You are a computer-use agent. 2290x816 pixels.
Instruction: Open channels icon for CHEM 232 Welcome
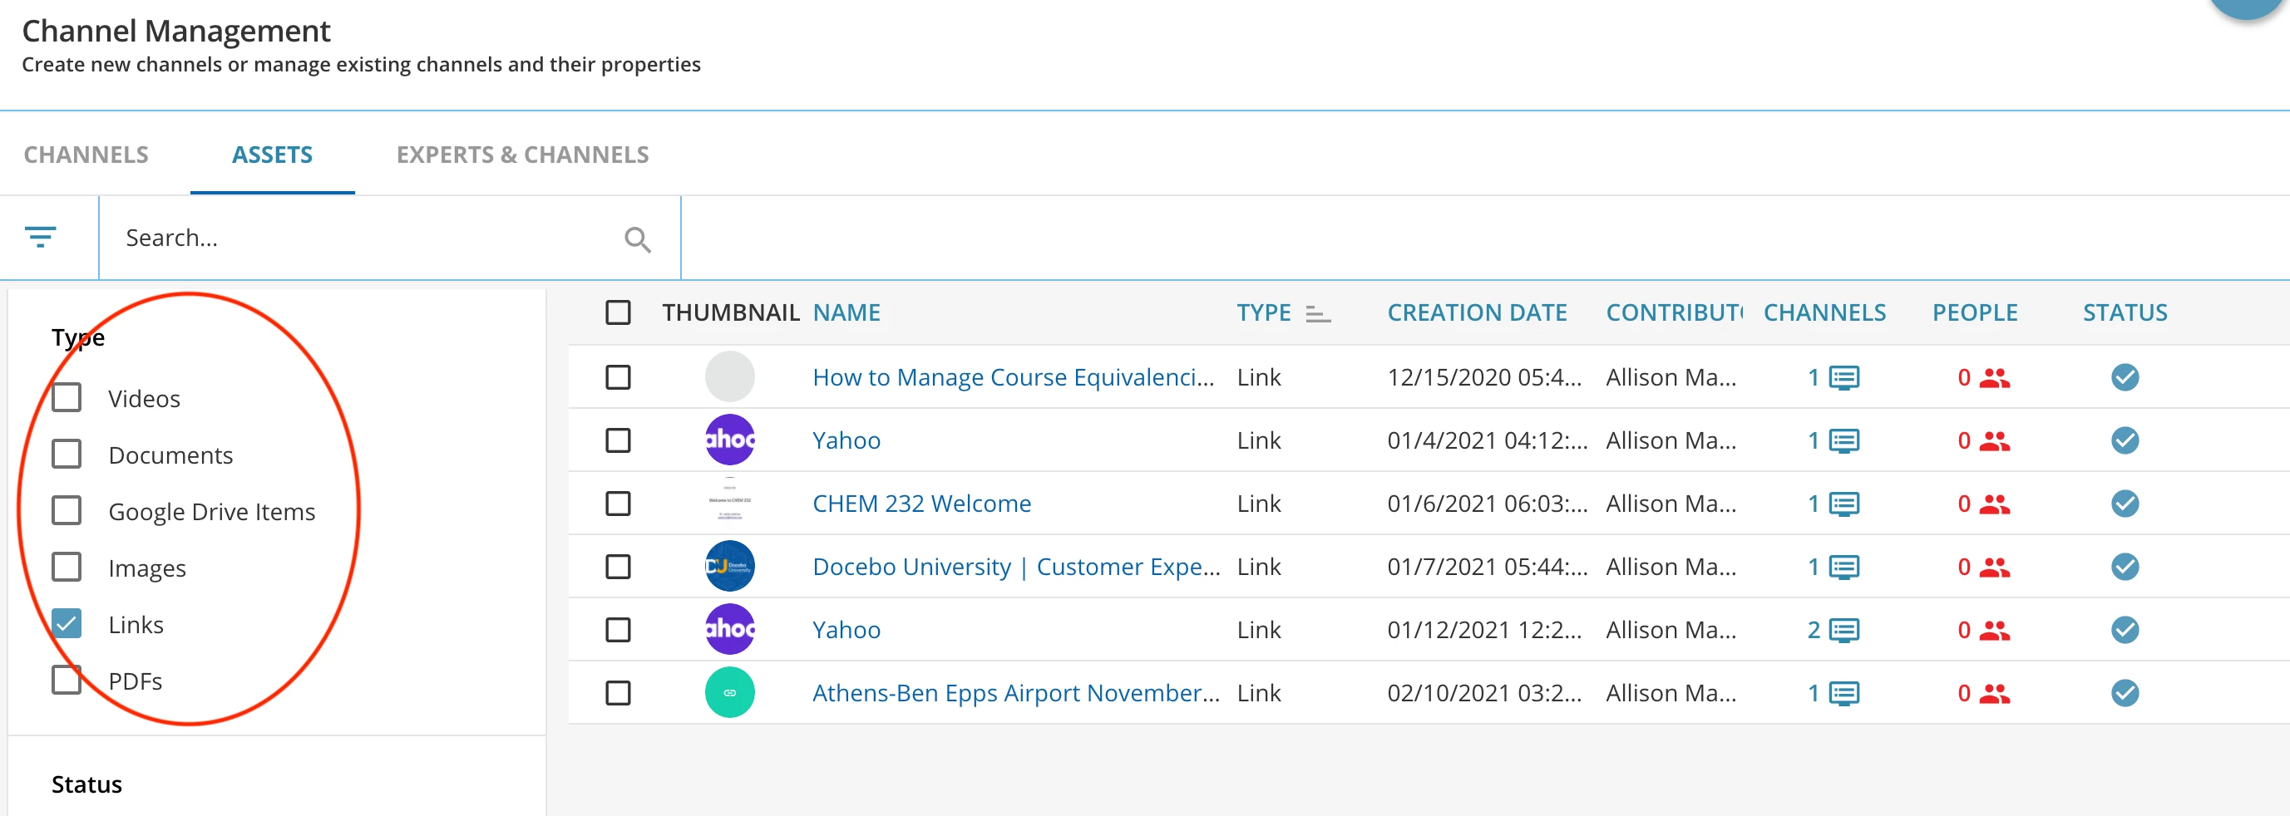pos(1843,504)
